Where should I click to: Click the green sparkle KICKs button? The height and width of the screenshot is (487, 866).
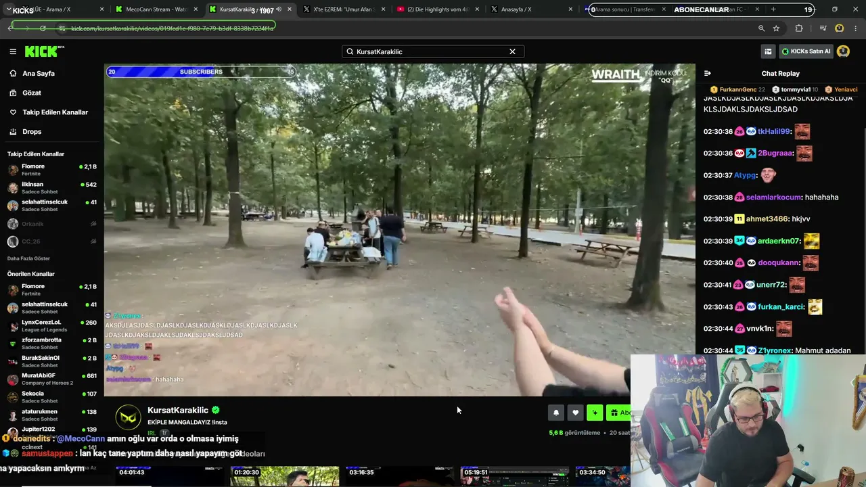tap(595, 413)
